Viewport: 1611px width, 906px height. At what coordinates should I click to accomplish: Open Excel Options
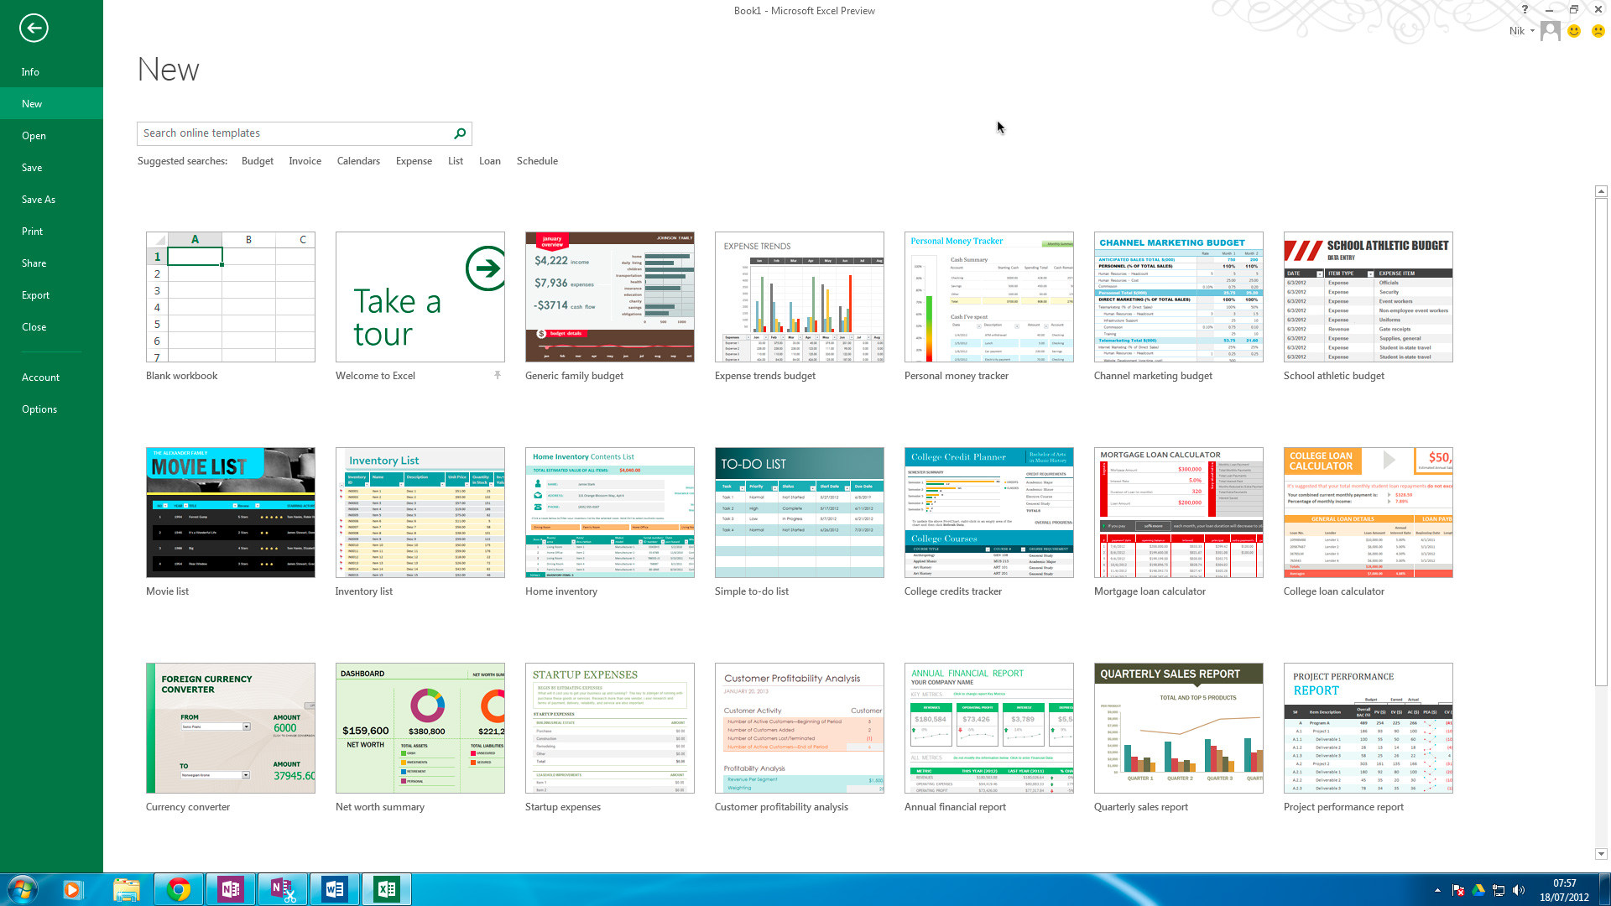pos(51,409)
